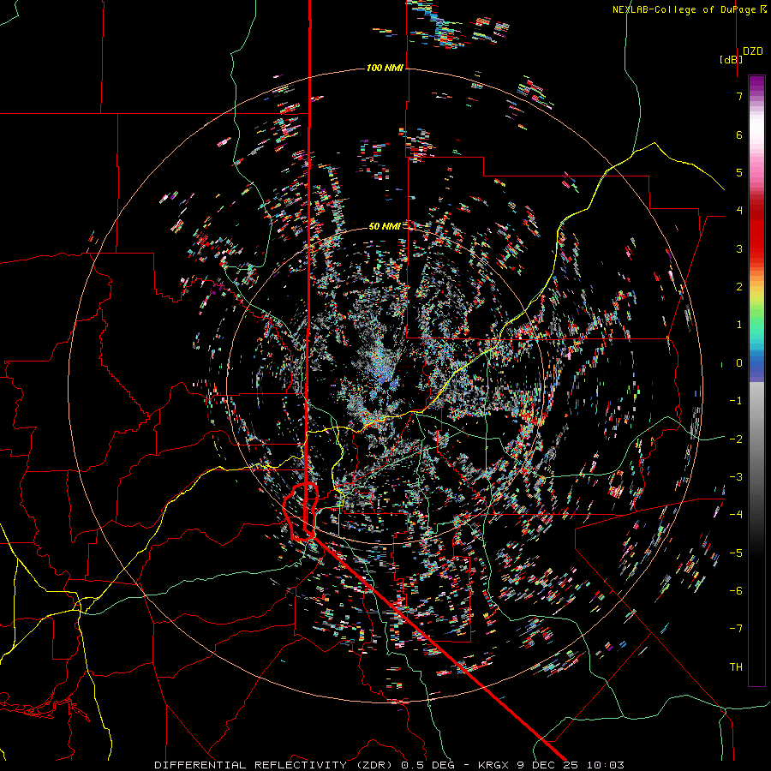Click legend value "-2" on the dB scale
The width and height of the screenshot is (771, 771).
coord(736,439)
